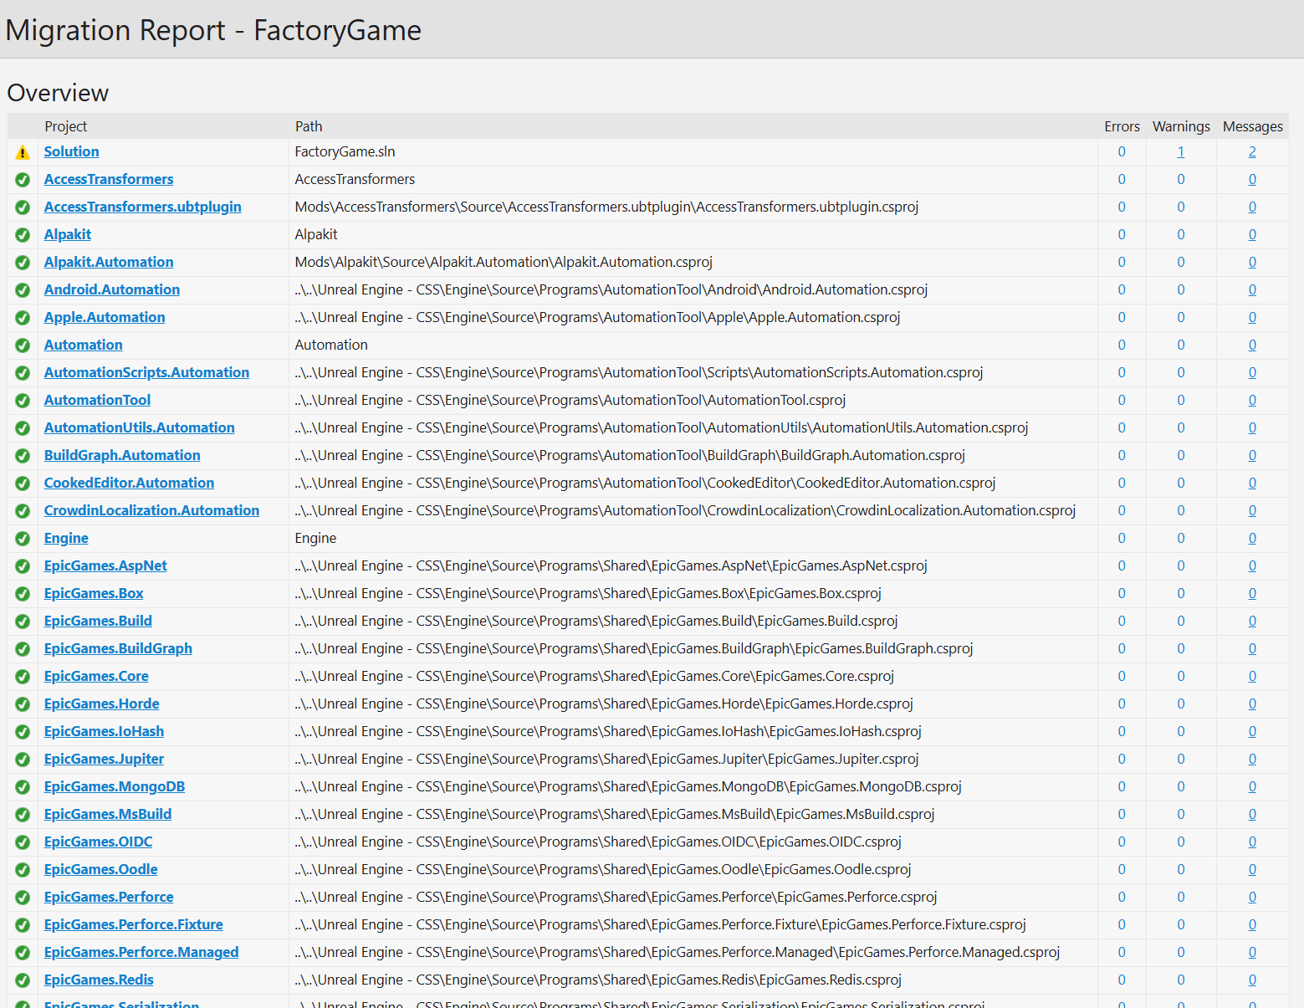
Task: Jump to EpicGames.BuildGraph section
Action: (118, 648)
